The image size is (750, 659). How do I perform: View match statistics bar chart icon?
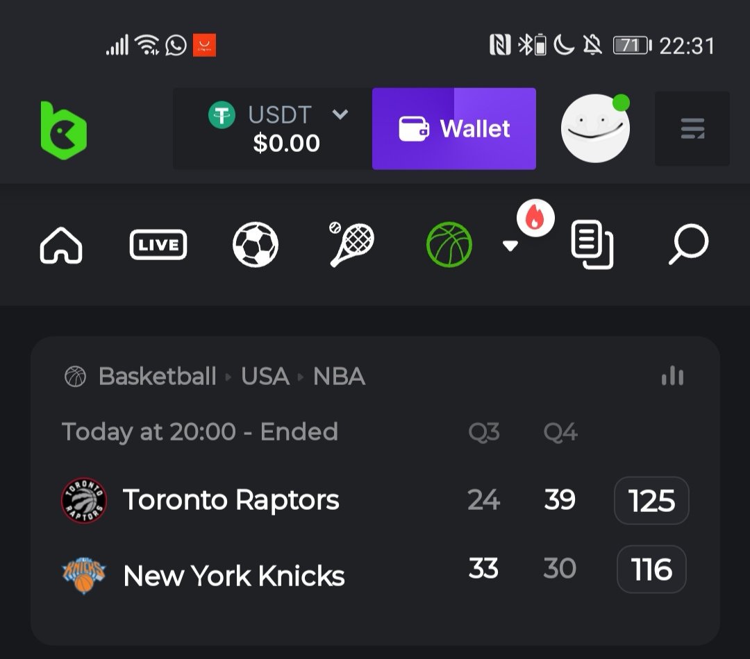[x=672, y=376]
